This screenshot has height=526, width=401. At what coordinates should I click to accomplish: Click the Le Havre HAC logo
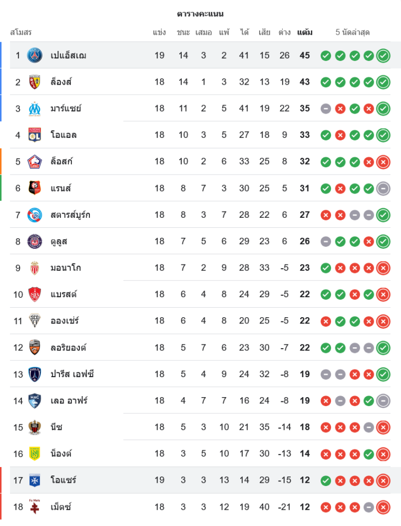click(35, 400)
